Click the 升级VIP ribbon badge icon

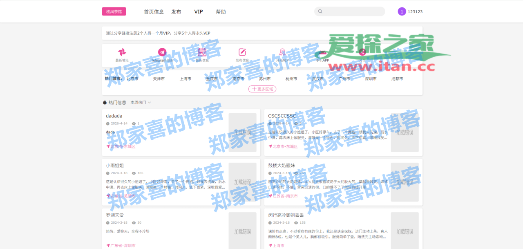(282, 52)
